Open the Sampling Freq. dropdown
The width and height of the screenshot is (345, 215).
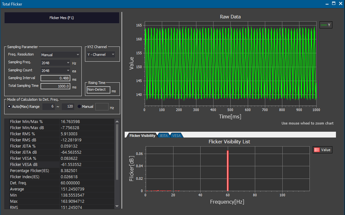coord(55,63)
